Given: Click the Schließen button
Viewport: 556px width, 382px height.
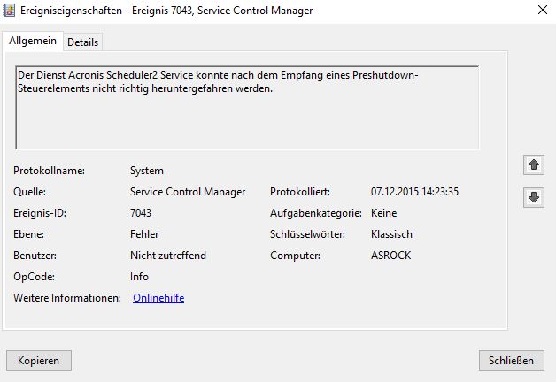Looking at the screenshot, I should (x=511, y=361).
